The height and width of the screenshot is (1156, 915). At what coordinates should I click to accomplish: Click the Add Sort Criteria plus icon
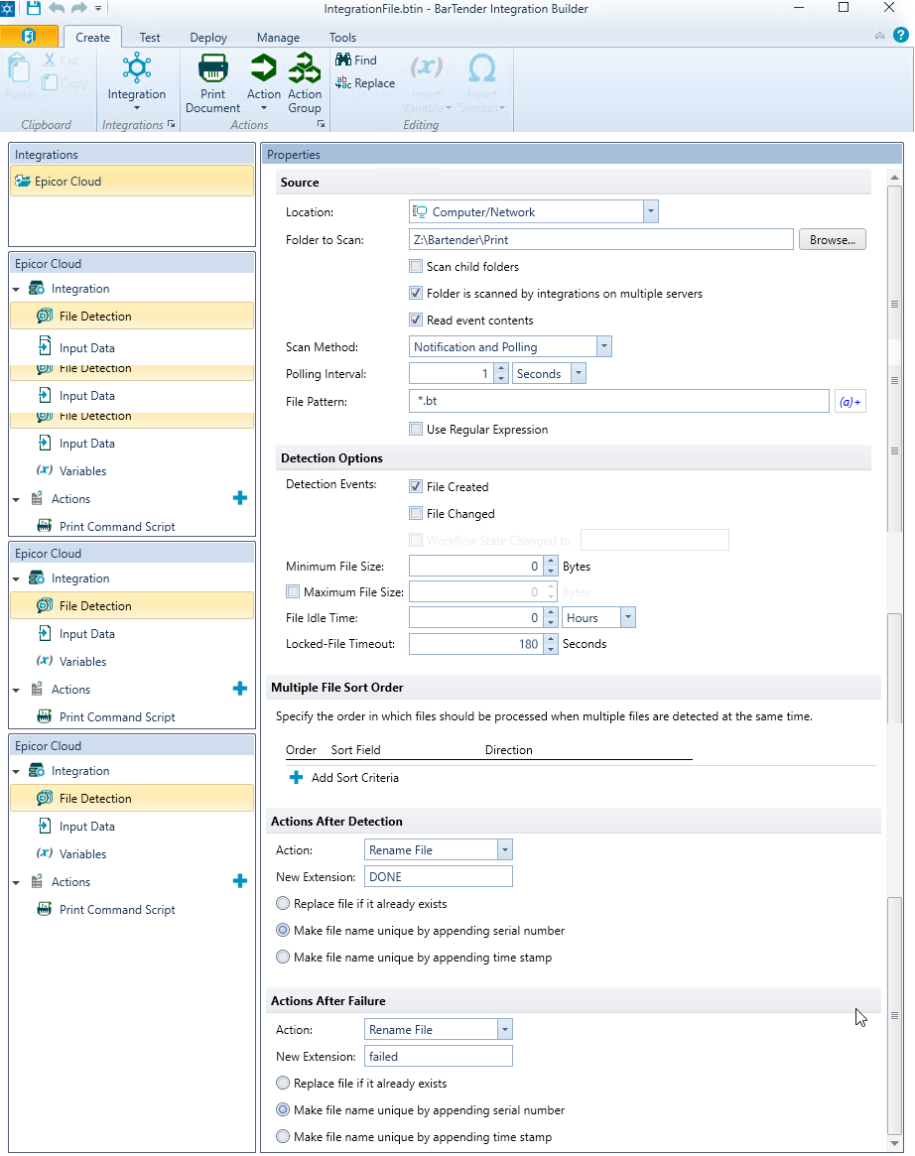click(296, 778)
